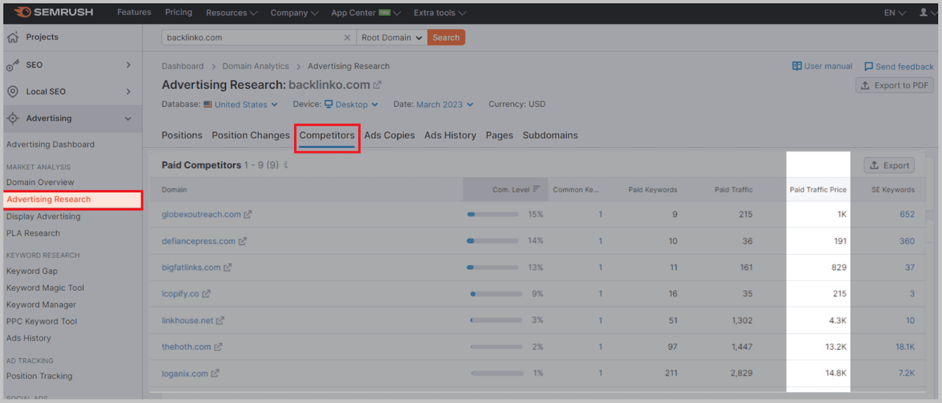The height and width of the screenshot is (403, 942).
Task: Select Advertising Research in sidebar
Action: tap(73, 200)
